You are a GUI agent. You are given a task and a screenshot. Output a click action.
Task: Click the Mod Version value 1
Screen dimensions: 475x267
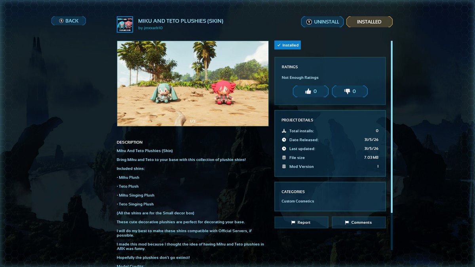point(378,167)
